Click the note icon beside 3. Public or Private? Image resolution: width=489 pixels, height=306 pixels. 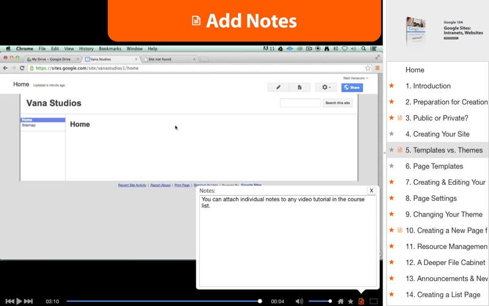point(400,118)
